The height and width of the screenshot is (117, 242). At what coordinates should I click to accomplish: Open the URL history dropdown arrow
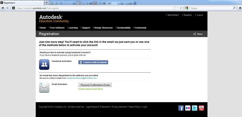coord(178,8)
